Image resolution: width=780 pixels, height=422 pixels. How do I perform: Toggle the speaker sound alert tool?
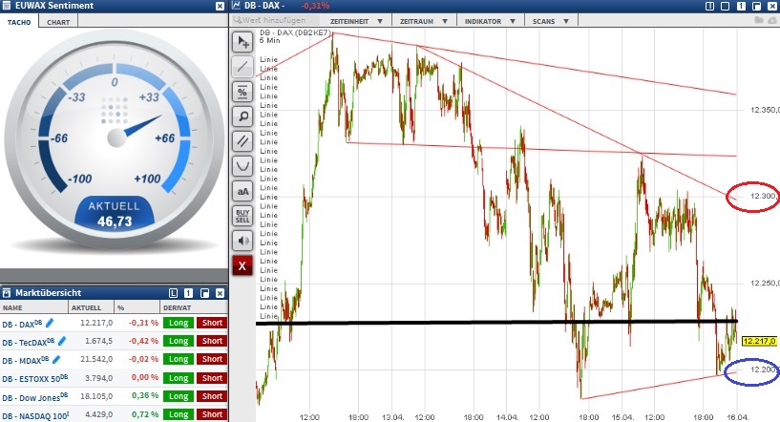[242, 241]
